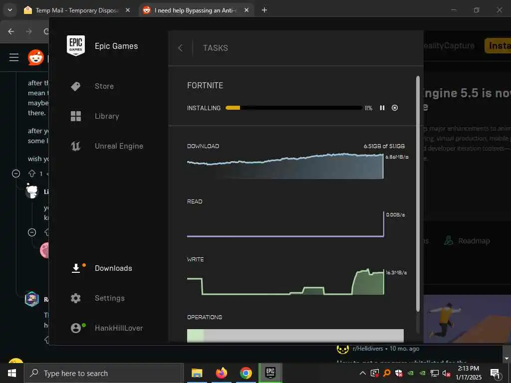The height and width of the screenshot is (383, 511).
Task: Open Windows Security tray icon
Action: [399, 373]
